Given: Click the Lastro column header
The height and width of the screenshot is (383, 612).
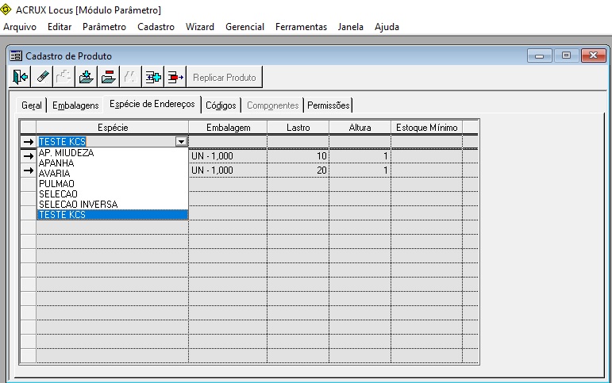Looking at the screenshot, I should point(298,128).
